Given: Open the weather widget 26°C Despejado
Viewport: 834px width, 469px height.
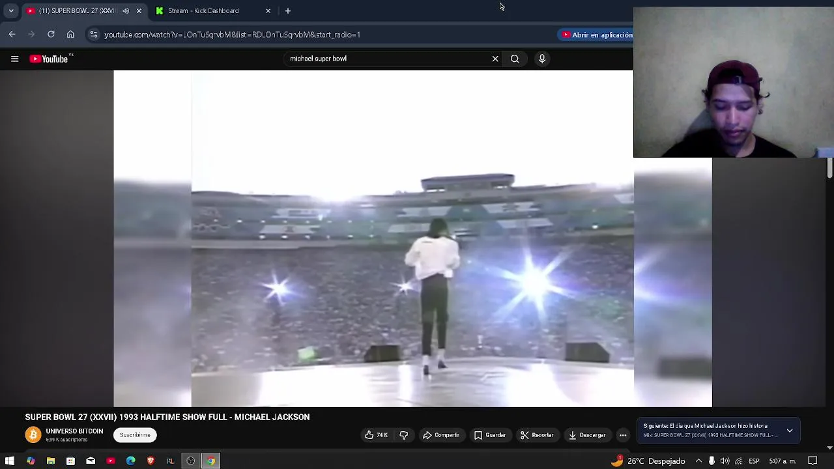Looking at the screenshot, I should 648,461.
